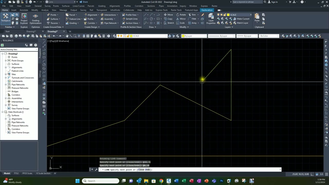
Task: Click the yellow ByLayer color swatch dropdown
Action: coord(194,36)
